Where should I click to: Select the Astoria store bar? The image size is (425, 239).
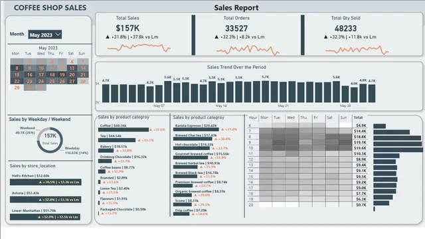46,200
